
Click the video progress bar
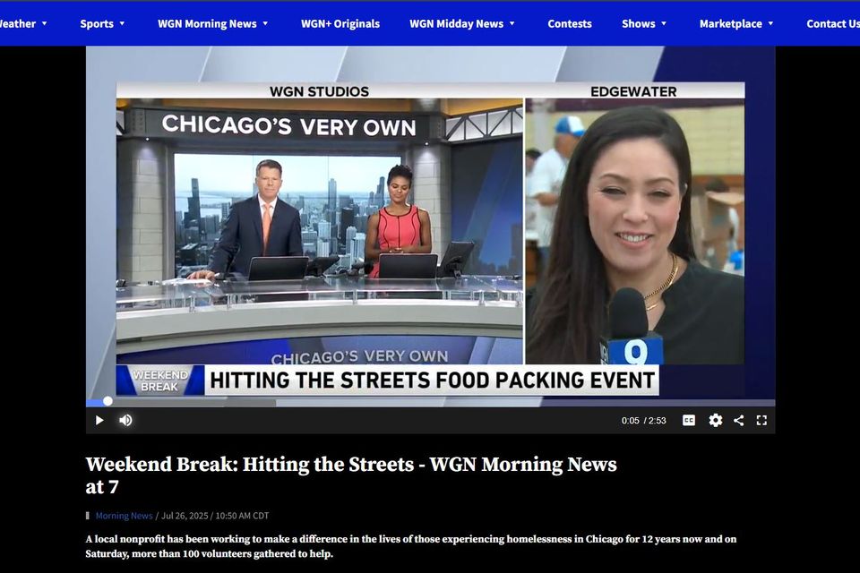(430, 402)
